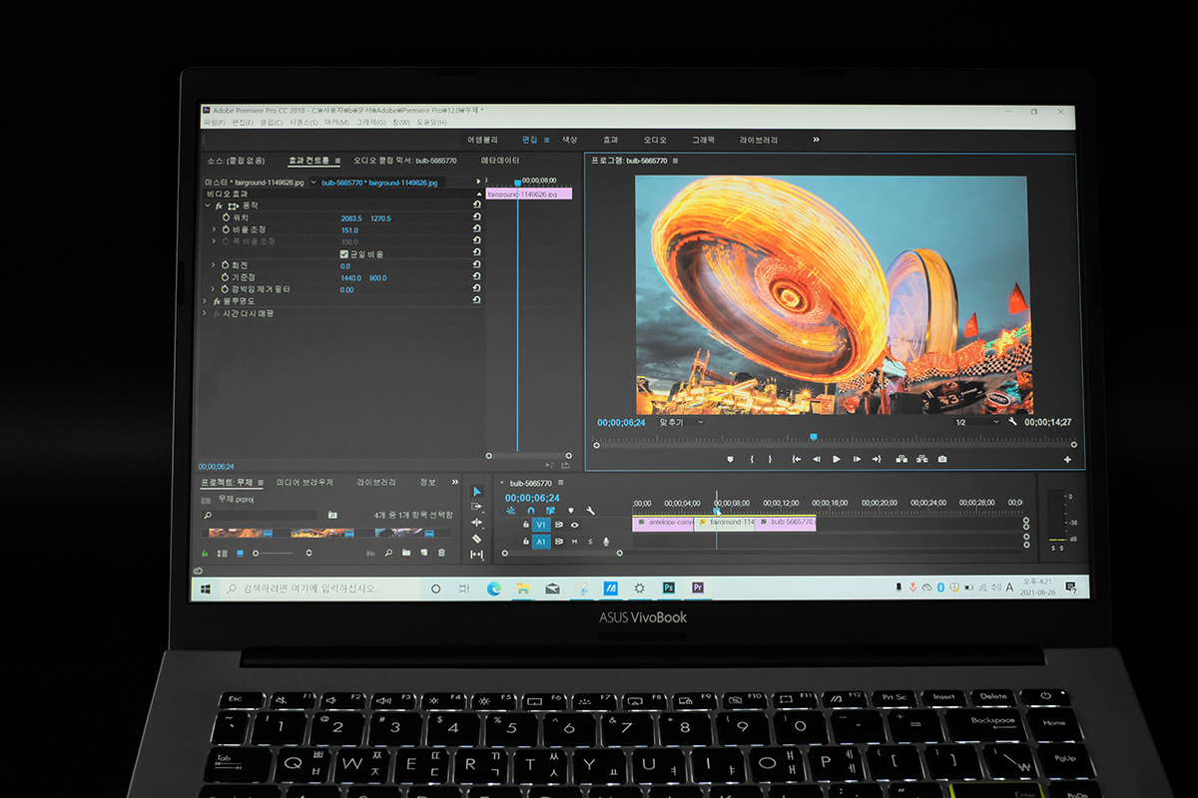This screenshot has height=798, width=1198.
Task: Click Add Marker in Program monitor
Action: (x=730, y=459)
